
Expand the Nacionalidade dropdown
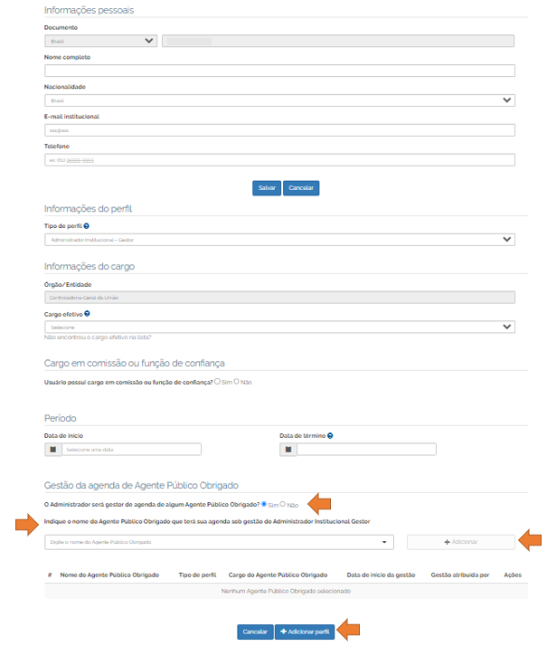click(279, 100)
